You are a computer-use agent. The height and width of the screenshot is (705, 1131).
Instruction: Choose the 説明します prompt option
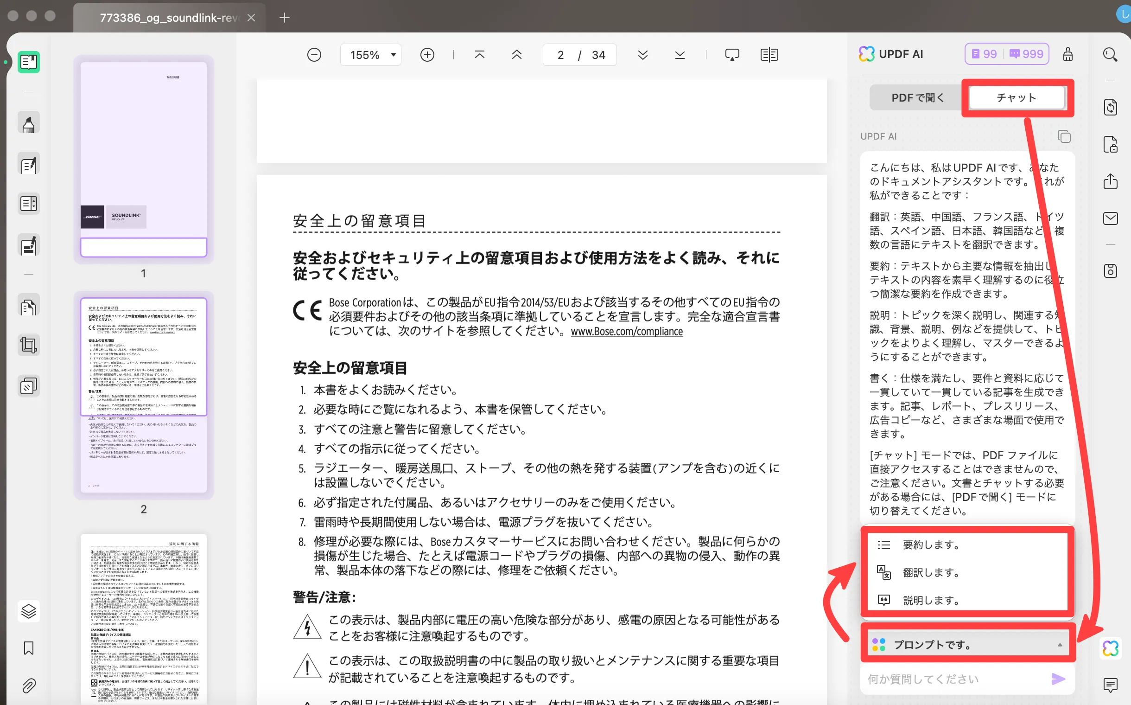tap(967, 600)
